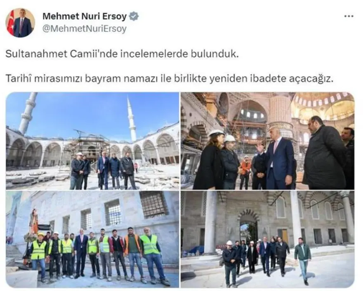Viewport: 363px width, 291px height.
Task: Click the blue verified badge
Action: (x=134, y=16)
